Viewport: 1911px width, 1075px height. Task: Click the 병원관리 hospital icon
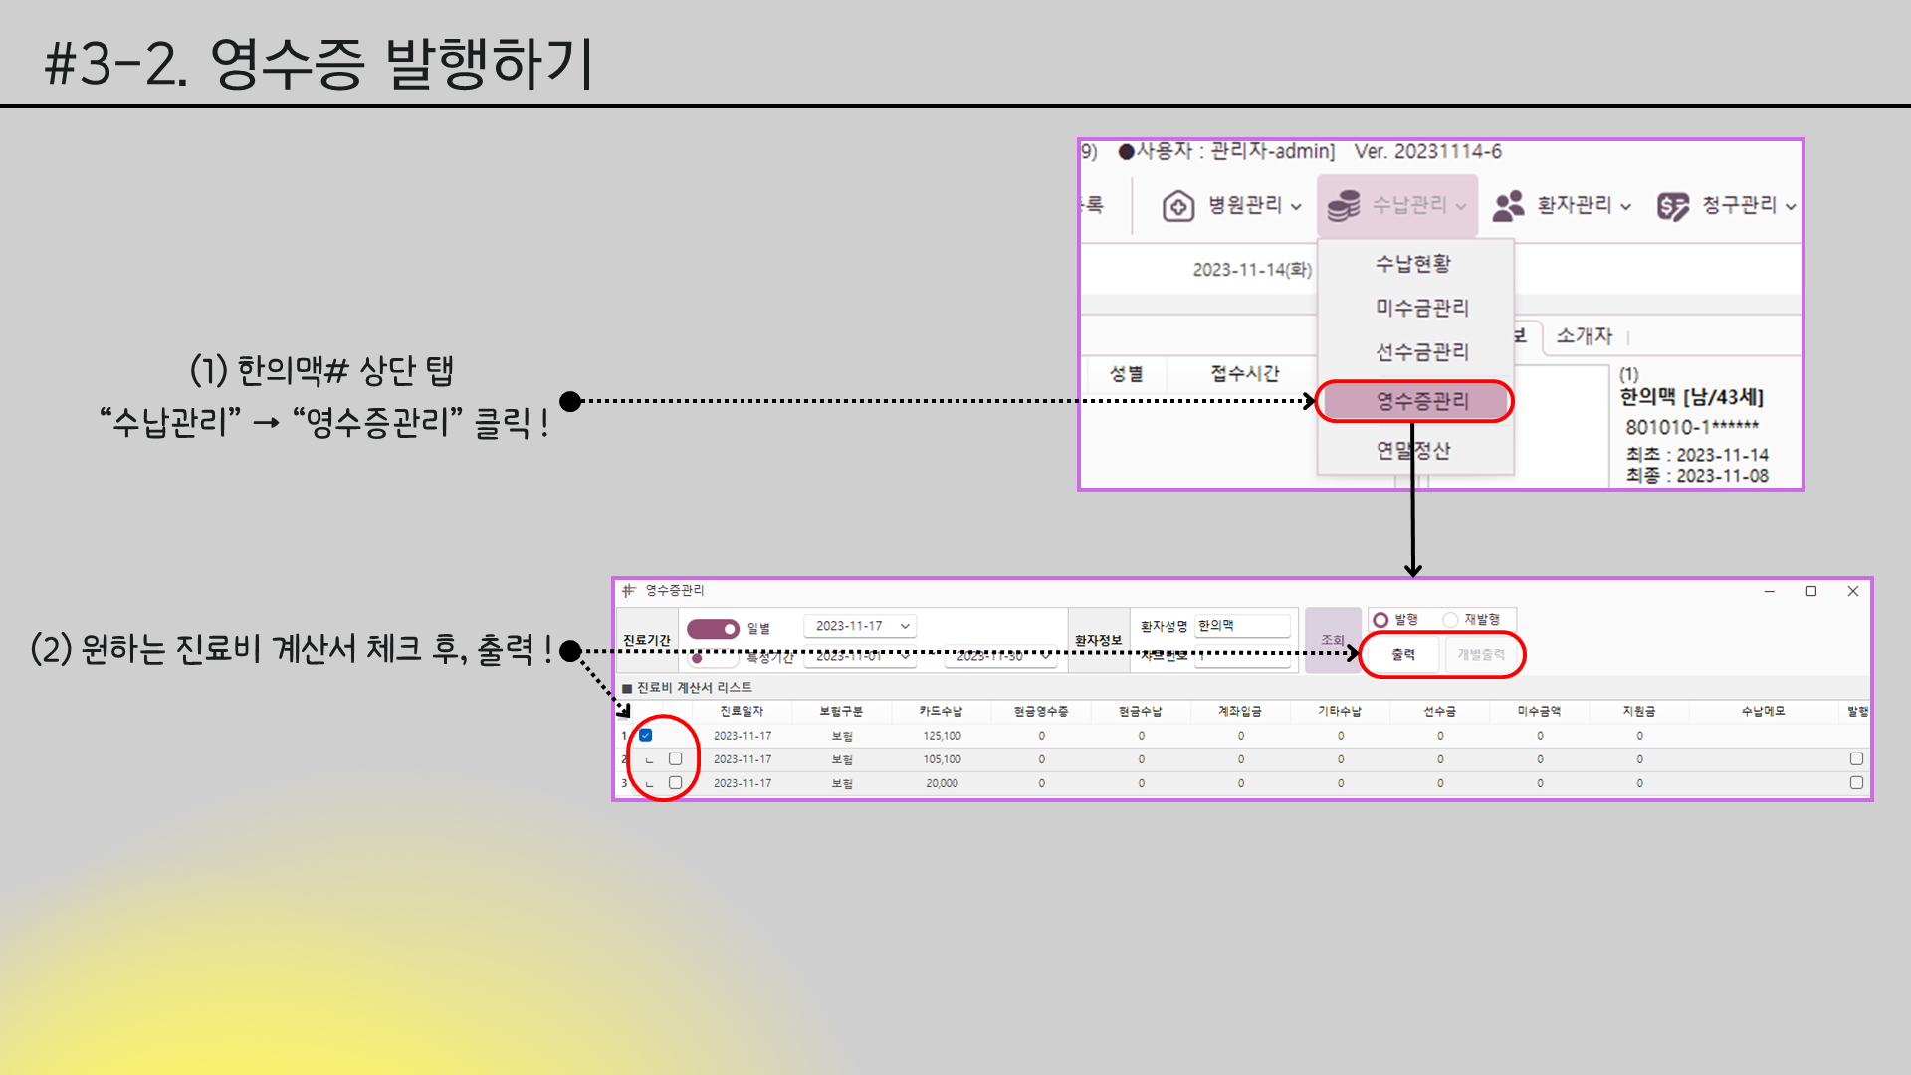1177,206
